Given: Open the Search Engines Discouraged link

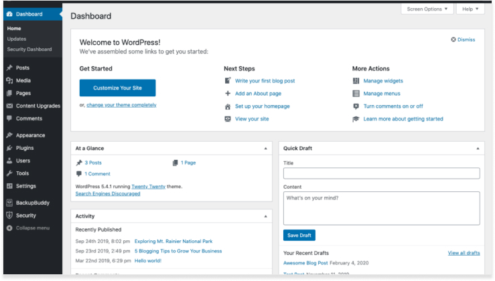Looking at the screenshot, I should point(108,193).
